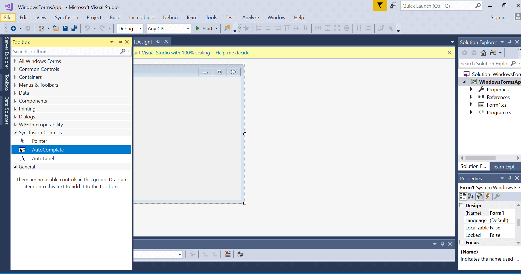Click the Sign in link
Image resolution: width=521 pixels, height=274 pixels.
(x=498, y=17)
